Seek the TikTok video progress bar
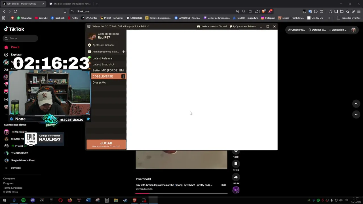 click(181, 193)
